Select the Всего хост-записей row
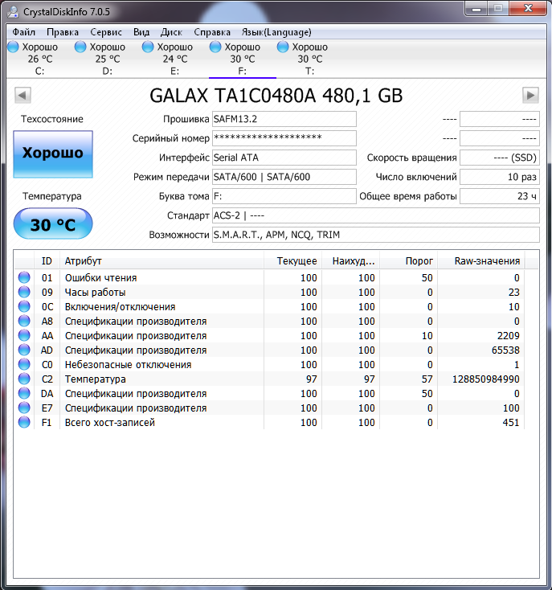Screen dimensions: 552x590 [269, 423]
